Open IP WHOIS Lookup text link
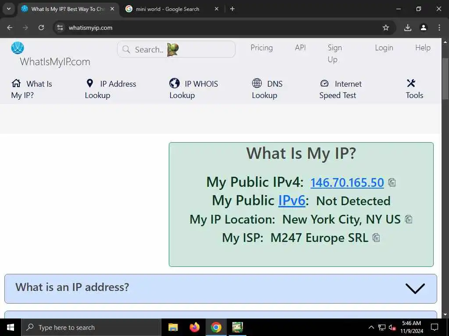 pos(193,89)
